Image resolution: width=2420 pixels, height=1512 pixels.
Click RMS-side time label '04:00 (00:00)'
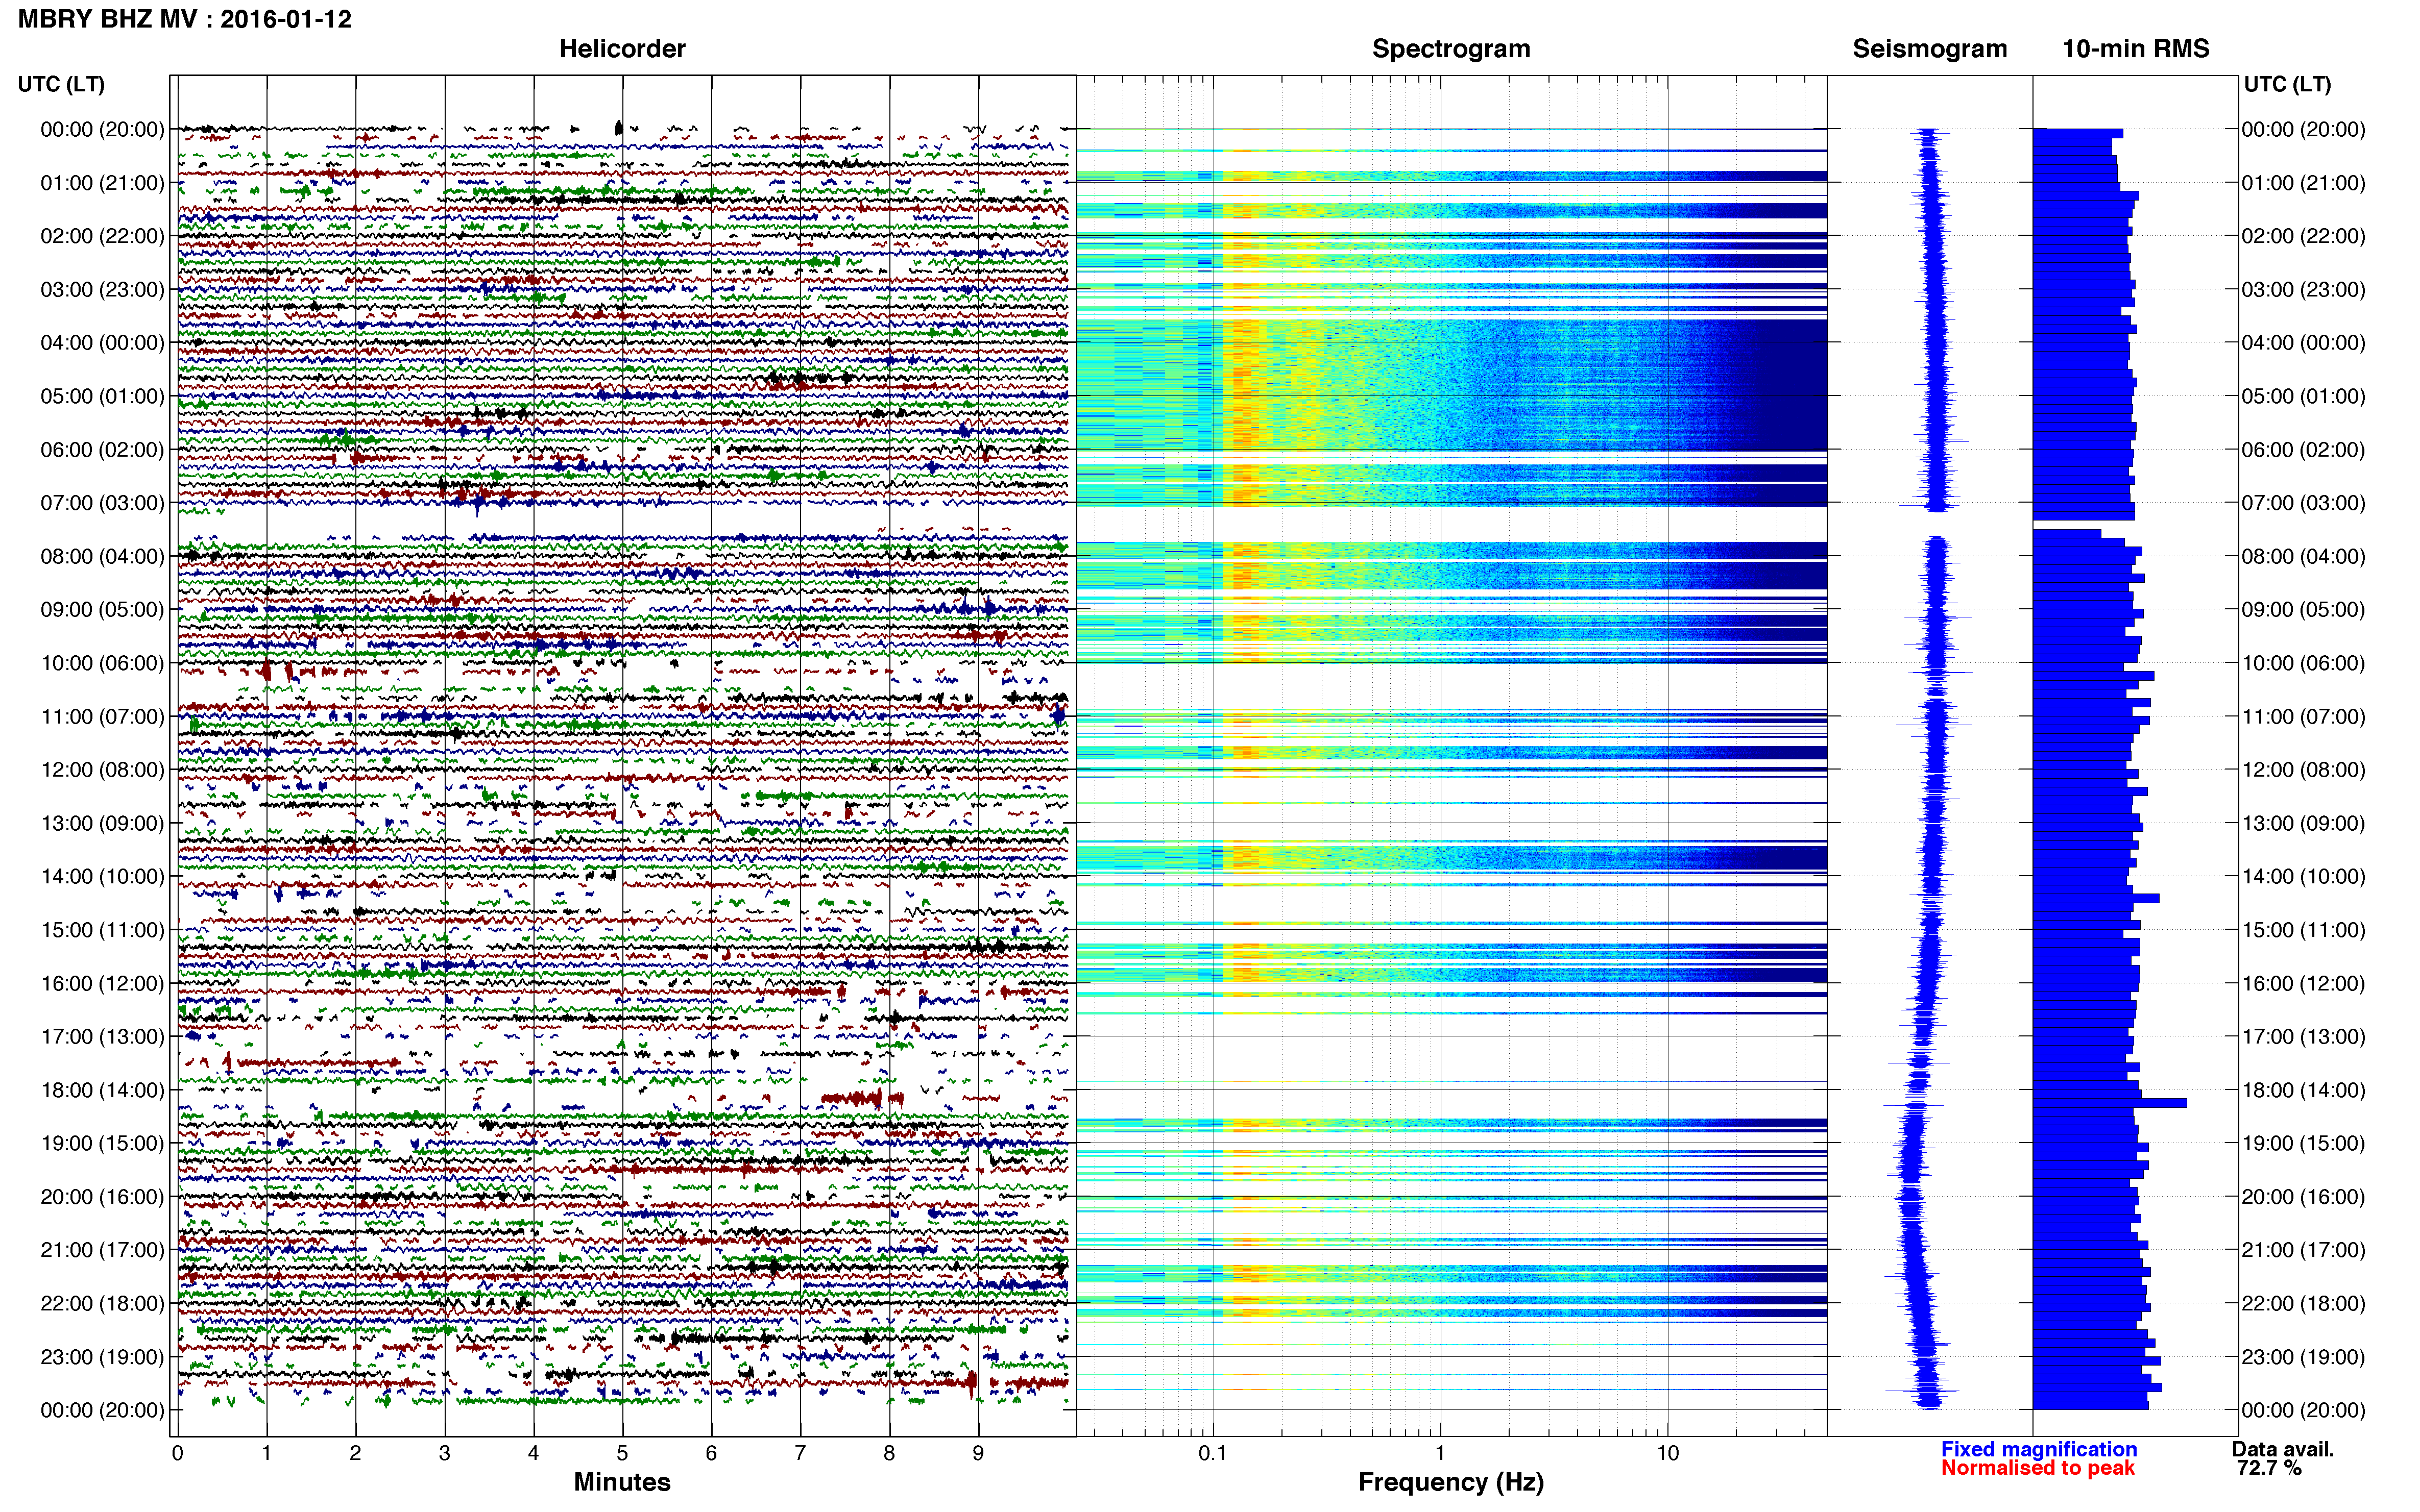pos(2303,343)
